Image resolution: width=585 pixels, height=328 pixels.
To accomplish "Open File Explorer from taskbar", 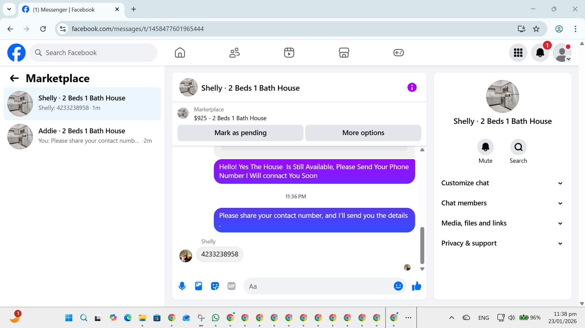I will point(142,318).
